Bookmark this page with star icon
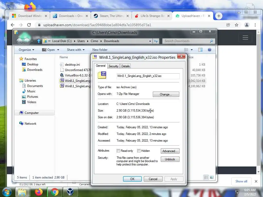 click(237, 25)
